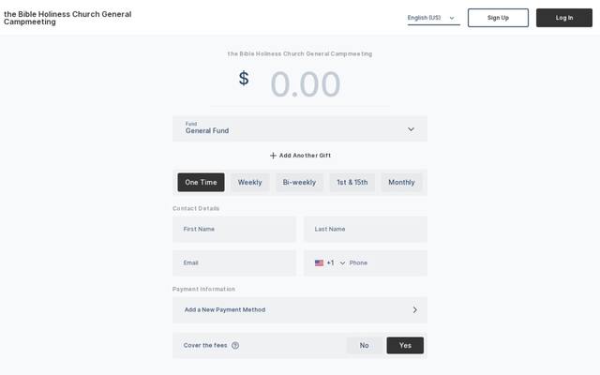Select No for covering the fees
Screen dimensions: 600x375
click(x=365, y=346)
